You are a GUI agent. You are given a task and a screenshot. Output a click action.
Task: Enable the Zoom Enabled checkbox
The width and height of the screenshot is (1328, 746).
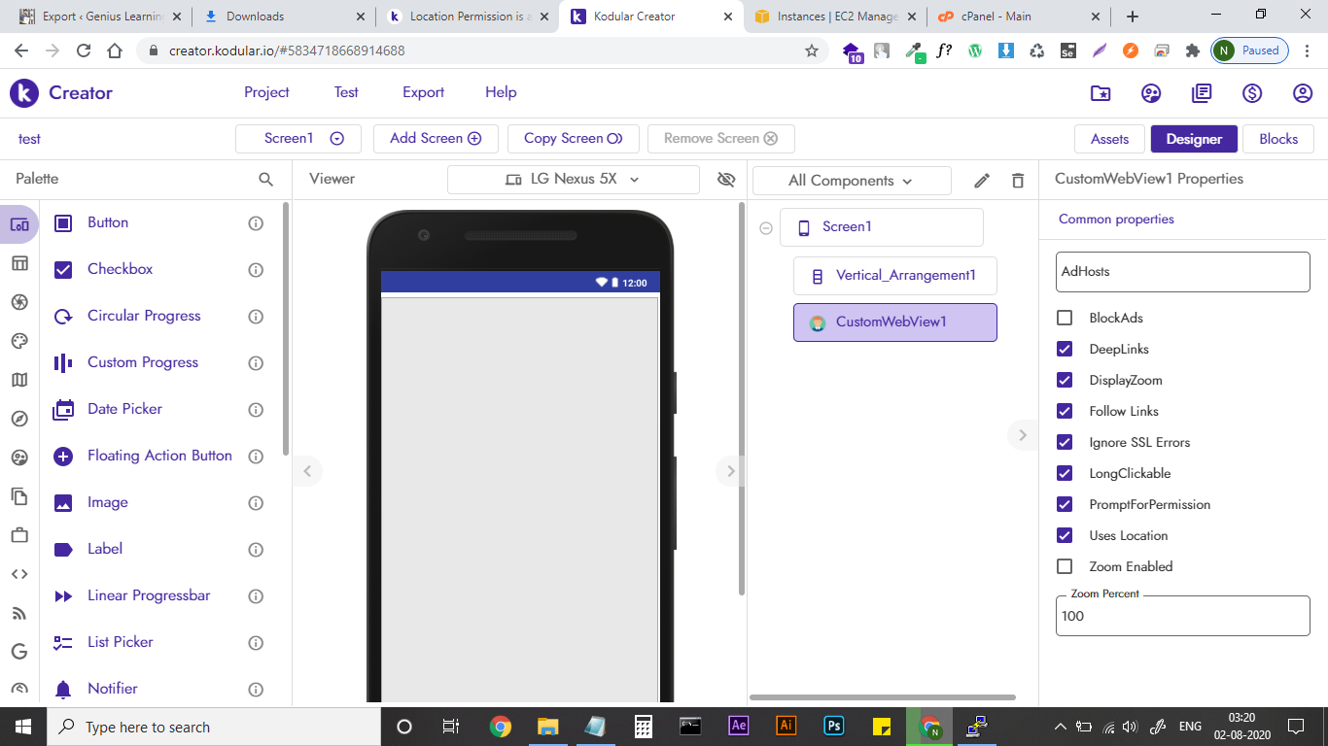tap(1065, 566)
